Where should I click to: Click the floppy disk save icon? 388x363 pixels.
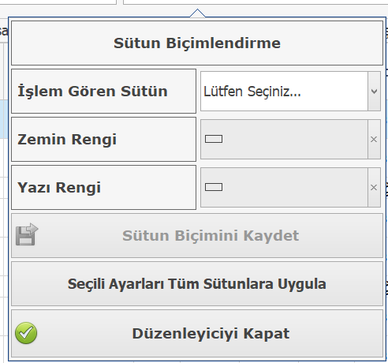(27, 234)
